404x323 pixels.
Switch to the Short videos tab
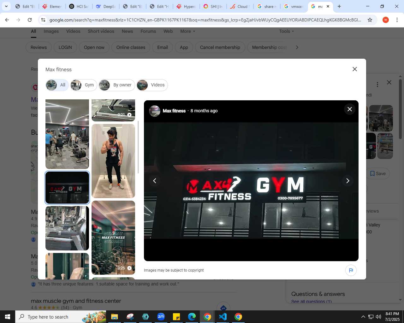101,31
